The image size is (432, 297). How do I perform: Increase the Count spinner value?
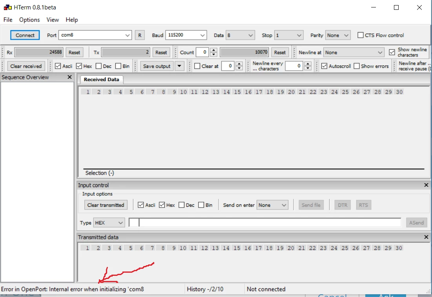pyautogui.click(x=213, y=50)
